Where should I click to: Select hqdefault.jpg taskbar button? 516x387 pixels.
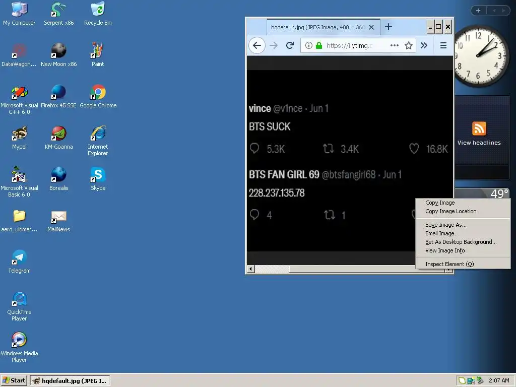pyautogui.click(x=70, y=381)
